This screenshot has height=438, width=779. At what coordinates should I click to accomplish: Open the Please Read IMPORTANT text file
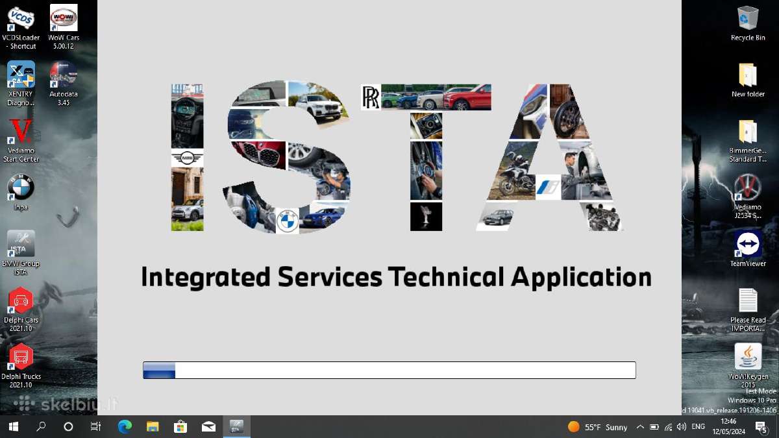(x=748, y=310)
